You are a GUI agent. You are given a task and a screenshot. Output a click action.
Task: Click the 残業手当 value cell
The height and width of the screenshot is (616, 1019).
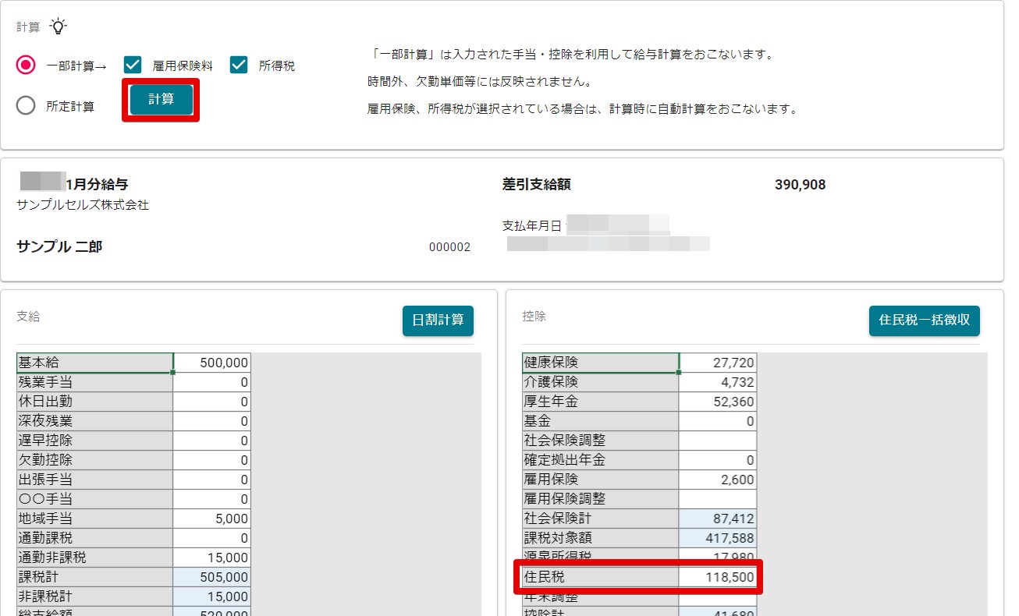point(211,382)
